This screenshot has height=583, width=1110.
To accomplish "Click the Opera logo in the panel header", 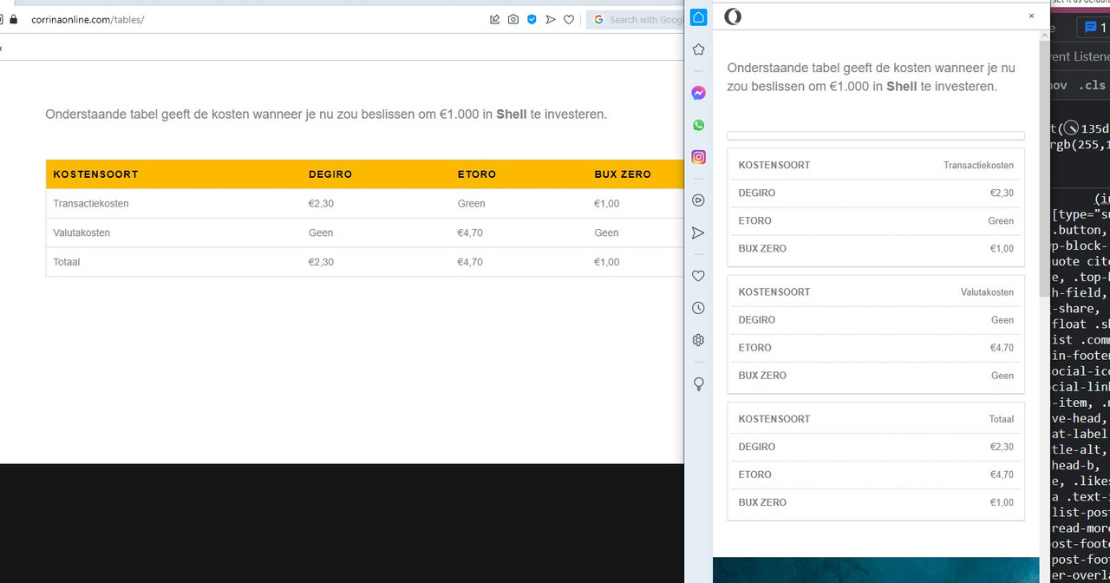I will 733,16.
